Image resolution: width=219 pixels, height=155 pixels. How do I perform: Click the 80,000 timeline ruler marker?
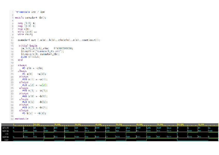pyautogui.click(x=180, y=124)
